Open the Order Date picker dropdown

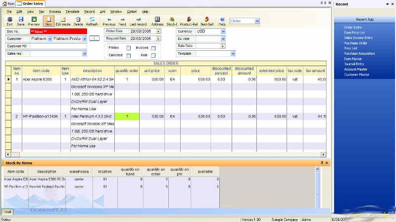(x=158, y=32)
